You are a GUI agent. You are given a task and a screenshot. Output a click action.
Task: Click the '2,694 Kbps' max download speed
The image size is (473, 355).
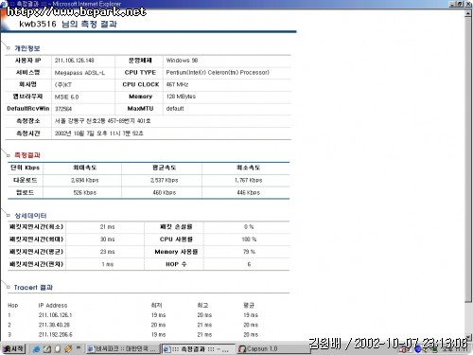pyautogui.click(x=85, y=180)
